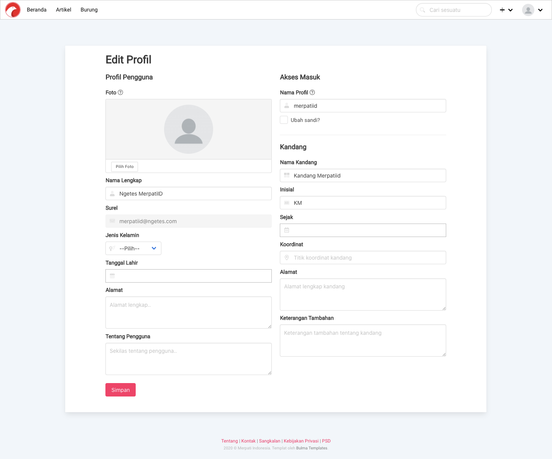Click into Tentang Pengguna text area

(x=188, y=359)
